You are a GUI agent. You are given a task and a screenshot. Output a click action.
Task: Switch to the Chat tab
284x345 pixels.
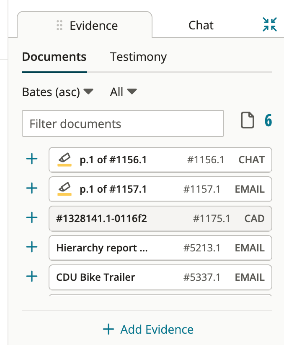pos(201,25)
